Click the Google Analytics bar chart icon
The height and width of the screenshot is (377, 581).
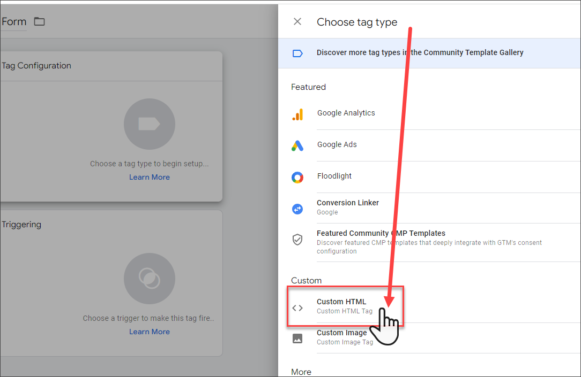[x=297, y=114]
